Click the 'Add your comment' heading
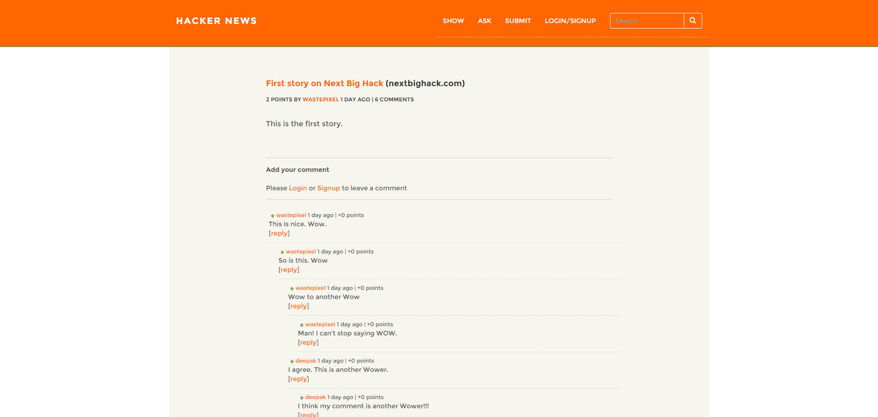Image resolution: width=878 pixels, height=417 pixels. (298, 170)
